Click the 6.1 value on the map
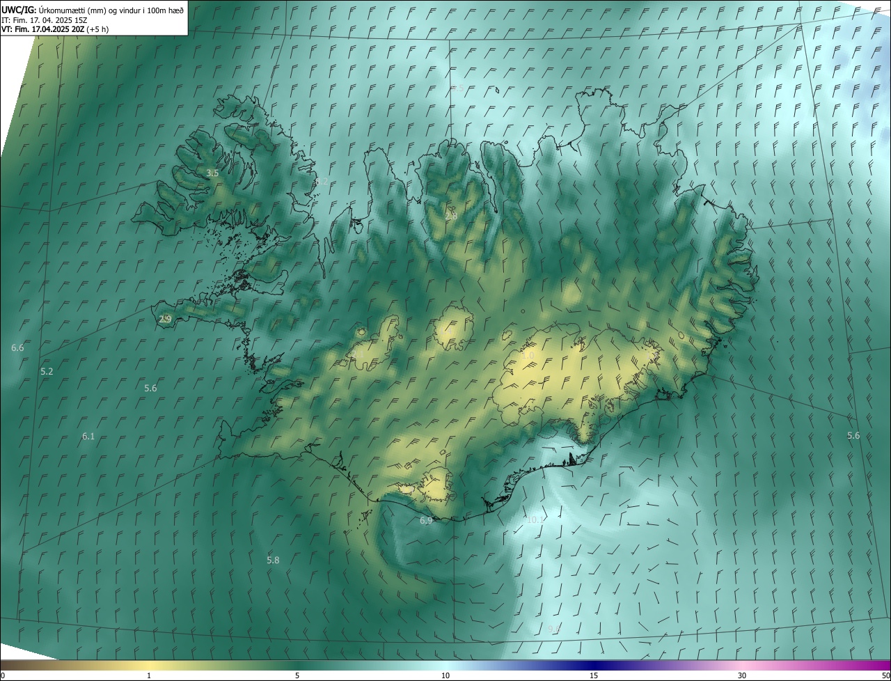Image resolution: width=891 pixels, height=681 pixels. 88,436
